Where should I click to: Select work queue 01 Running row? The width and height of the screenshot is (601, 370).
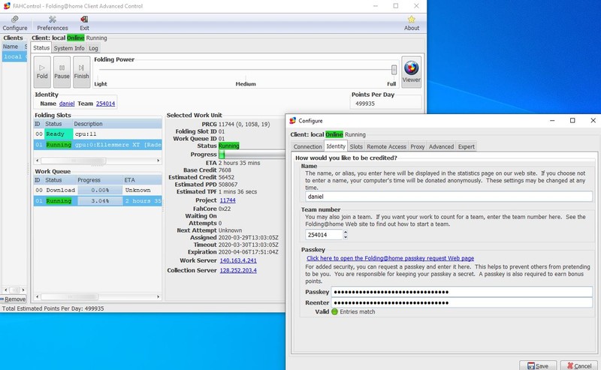click(x=98, y=200)
